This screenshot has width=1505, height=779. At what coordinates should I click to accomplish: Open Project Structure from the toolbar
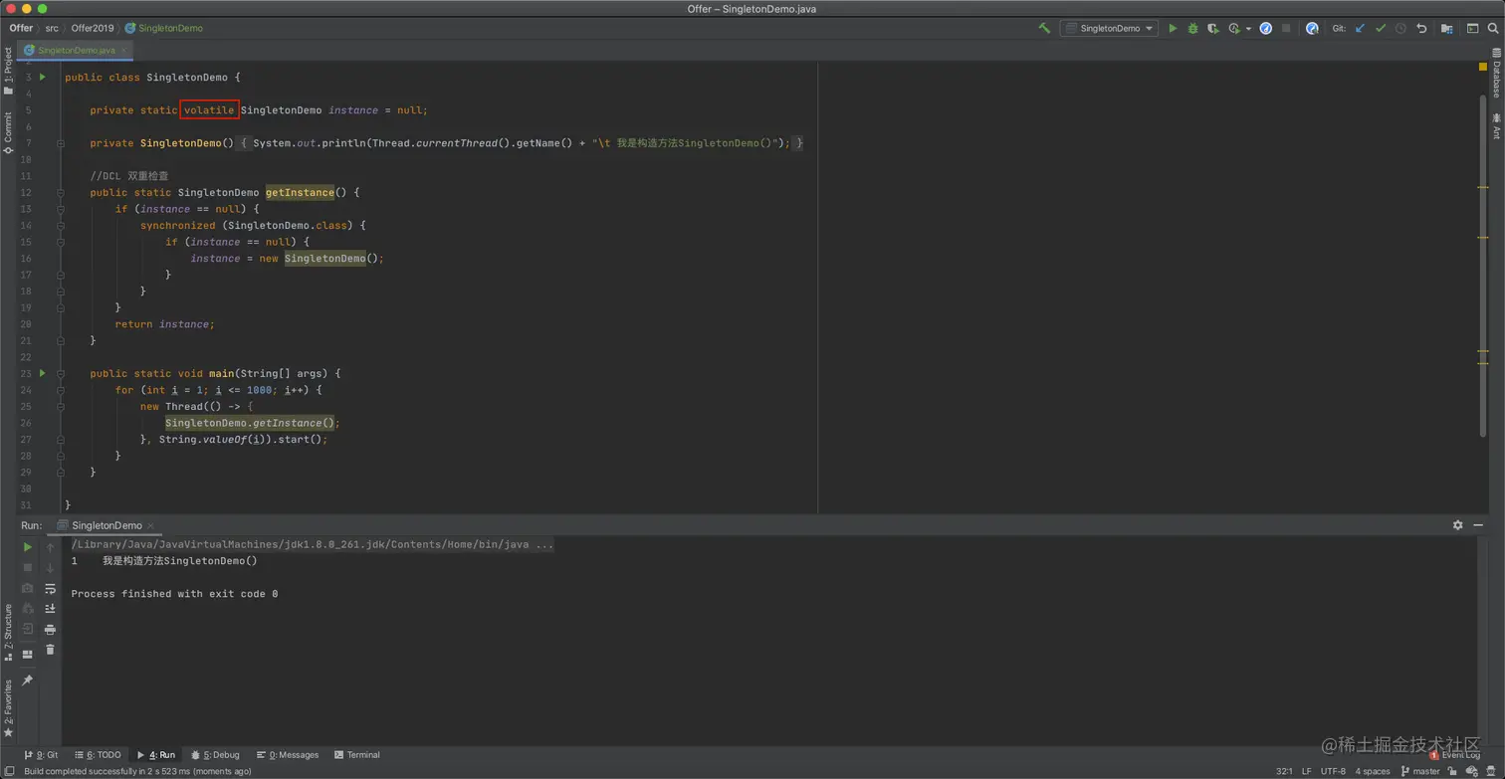(x=1447, y=29)
